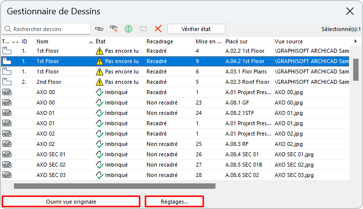This screenshot has height=209, width=363.
Task: Click the ID column header
Action: 28,41
